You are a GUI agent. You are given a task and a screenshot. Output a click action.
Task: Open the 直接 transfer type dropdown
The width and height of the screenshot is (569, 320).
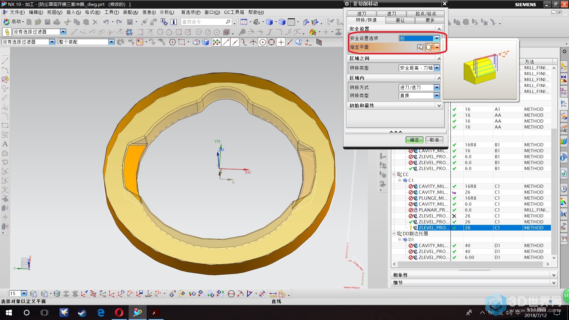click(419, 95)
